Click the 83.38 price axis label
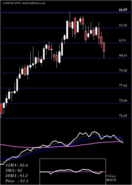 [123, 25]
